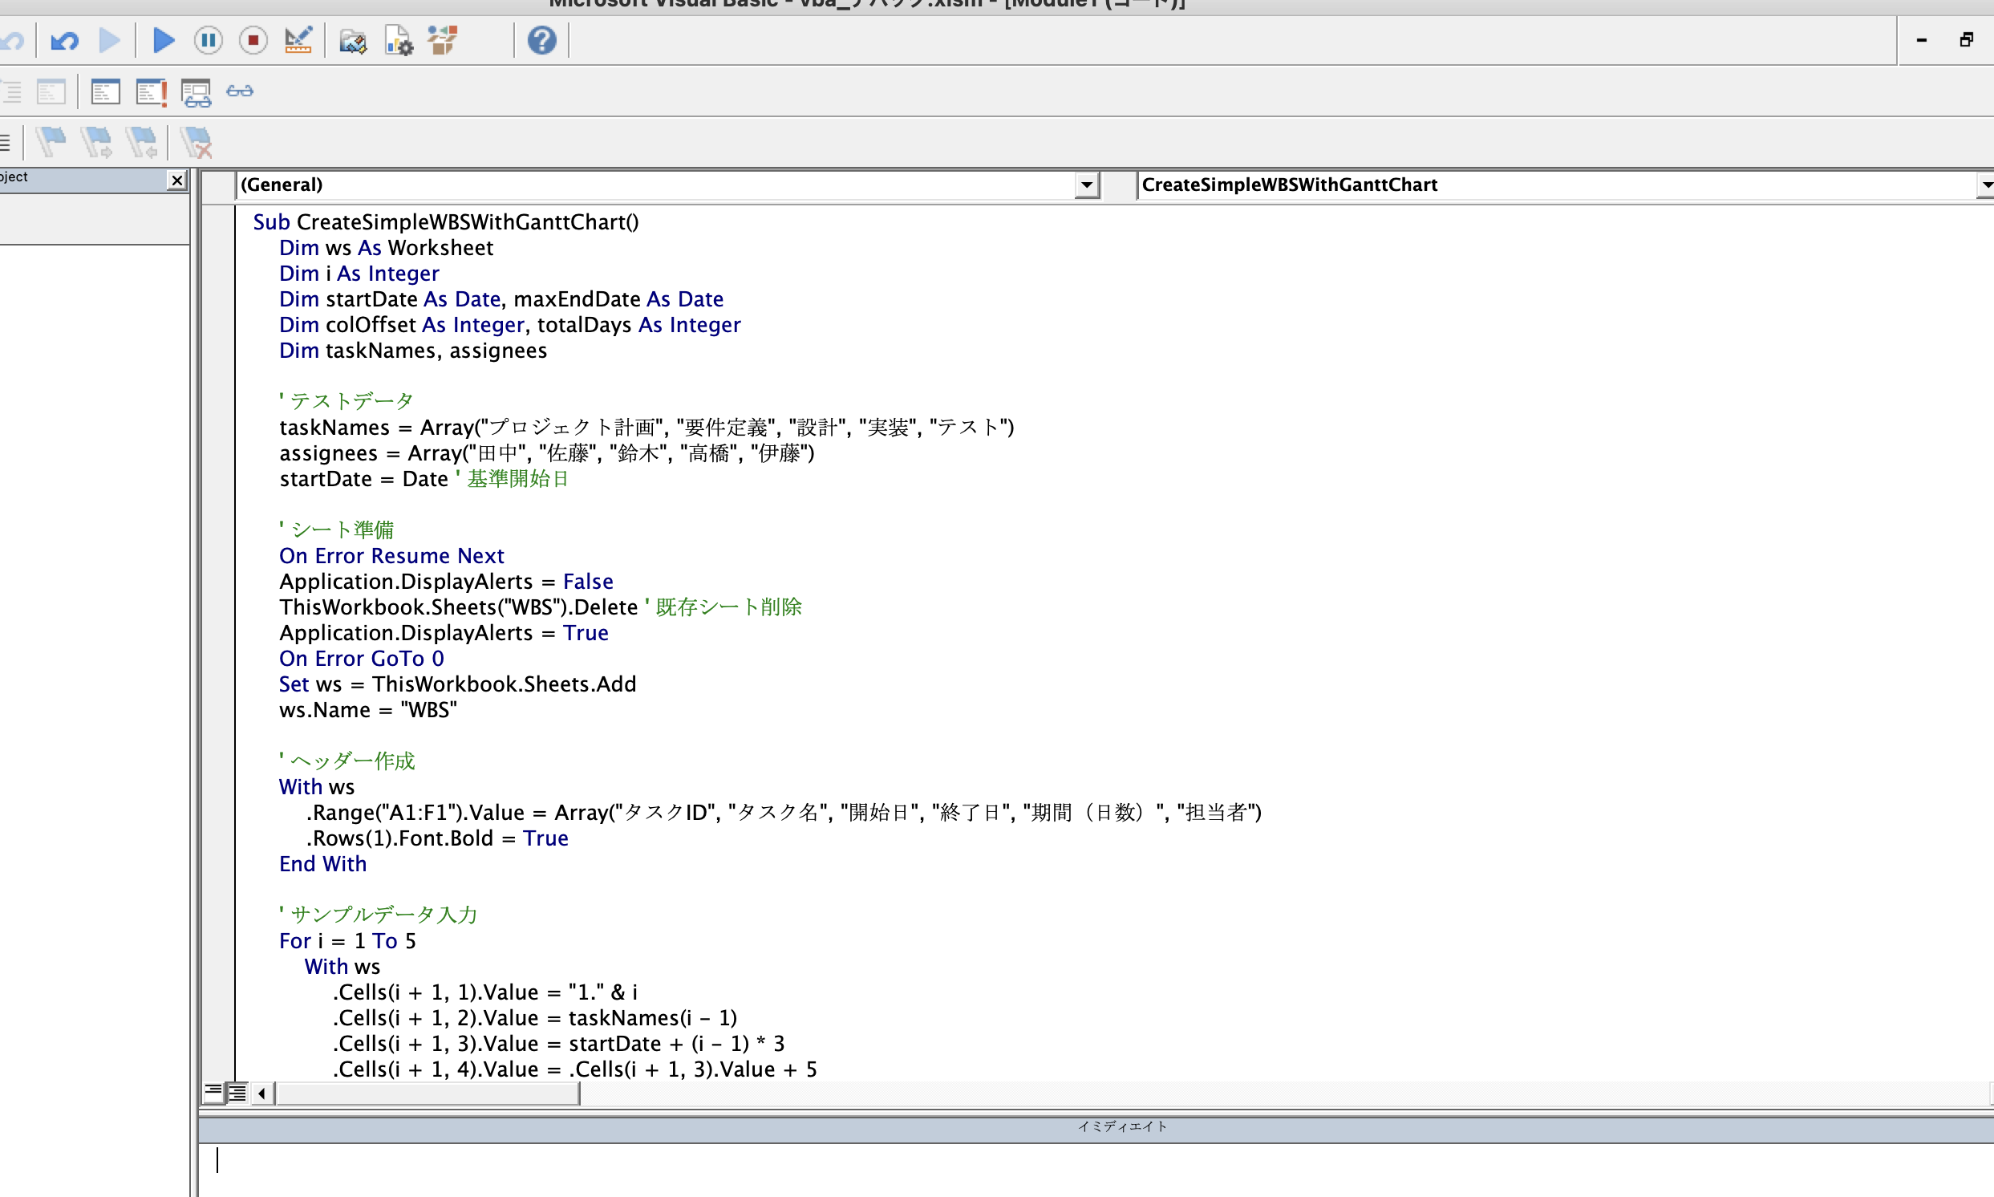Open the (General) object dropdown
1994x1197 pixels.
tap(1086, 185)
